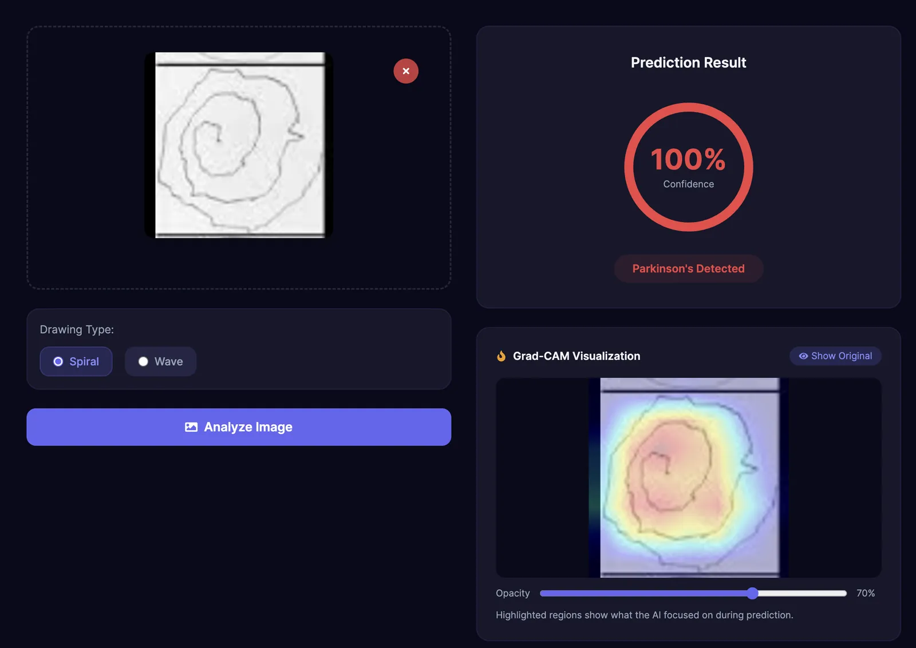This screenshot has height=648, width=916.
Task: Click the Prediction Result heading
Action: click(689, 62)
